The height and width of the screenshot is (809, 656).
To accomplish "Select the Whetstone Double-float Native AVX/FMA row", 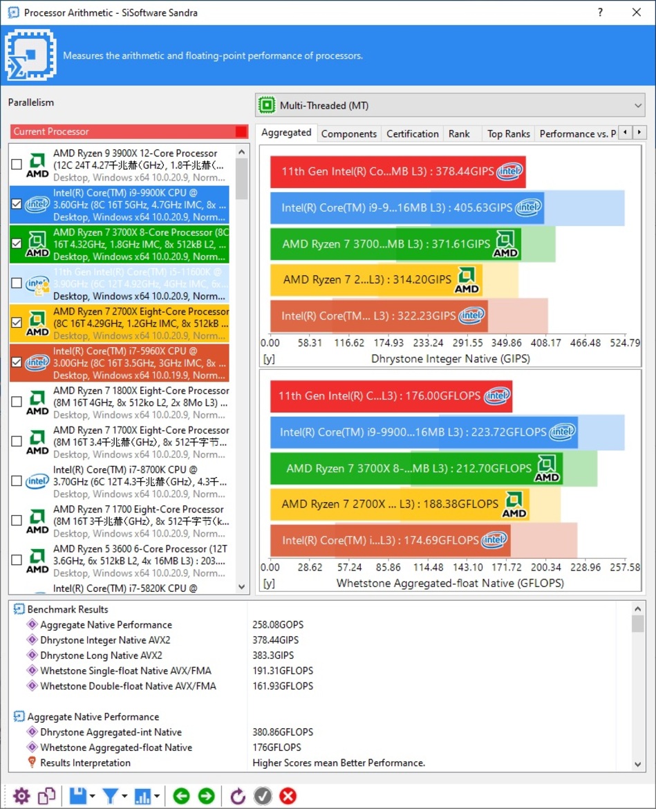I will (x=320, y=686).
